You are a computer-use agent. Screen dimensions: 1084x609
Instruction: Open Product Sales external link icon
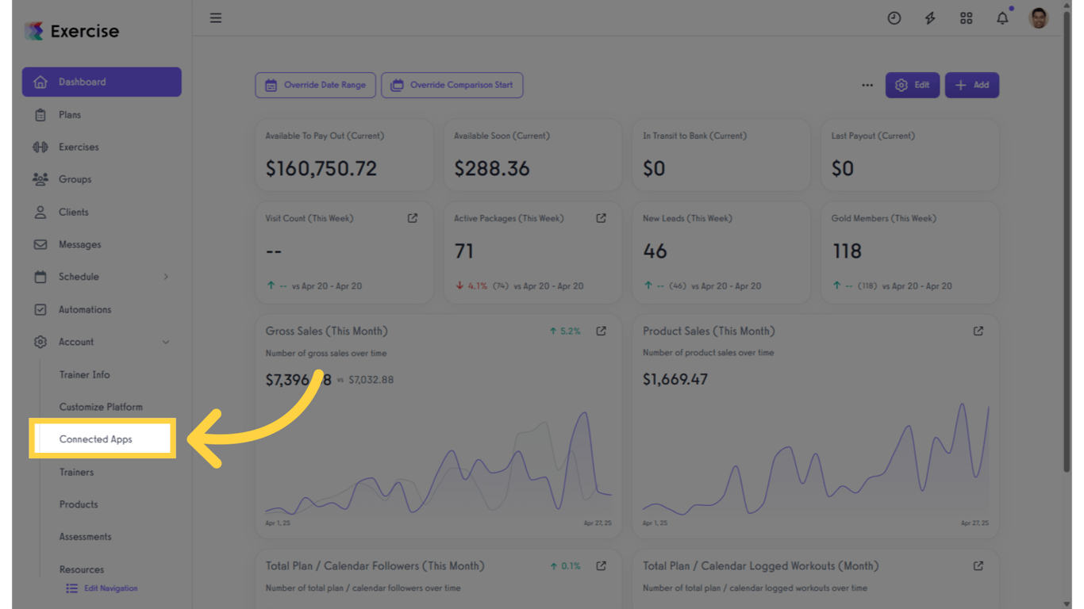[978, 331]
